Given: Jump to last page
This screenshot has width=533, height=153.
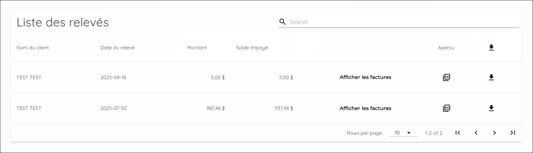Looking at the screenshot, I should [513, 133].
